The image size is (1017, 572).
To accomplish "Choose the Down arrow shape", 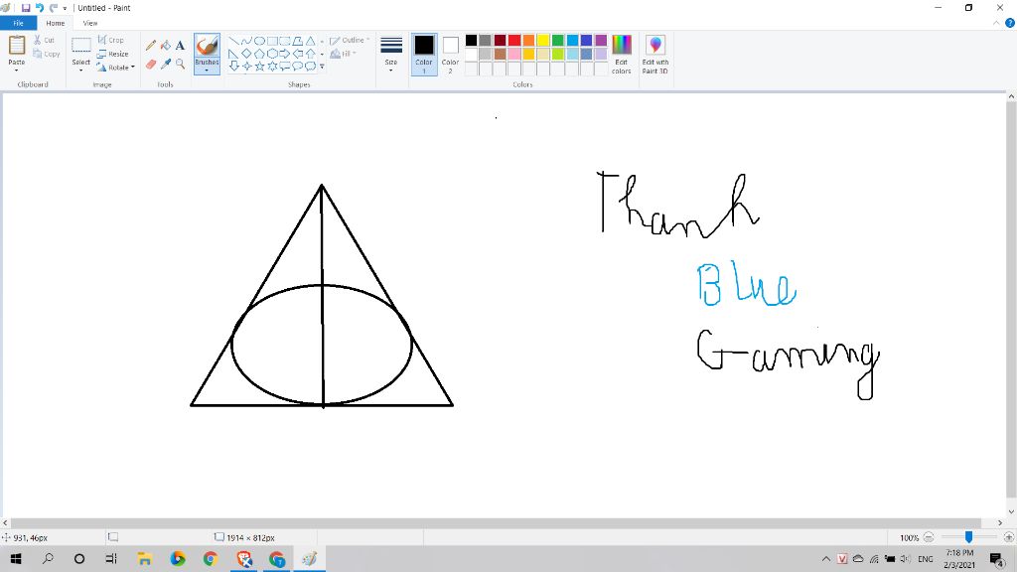I will (233, 67).
